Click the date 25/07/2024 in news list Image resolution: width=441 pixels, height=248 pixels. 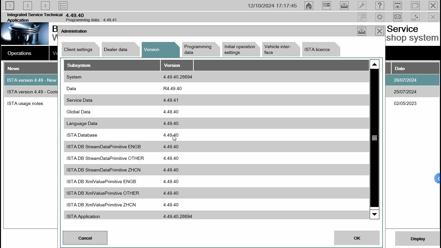[x=405, y=92]
